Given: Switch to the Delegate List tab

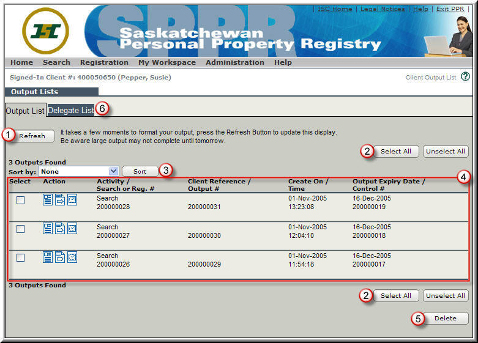Looking at the screenshot, I should coord(71,110).
